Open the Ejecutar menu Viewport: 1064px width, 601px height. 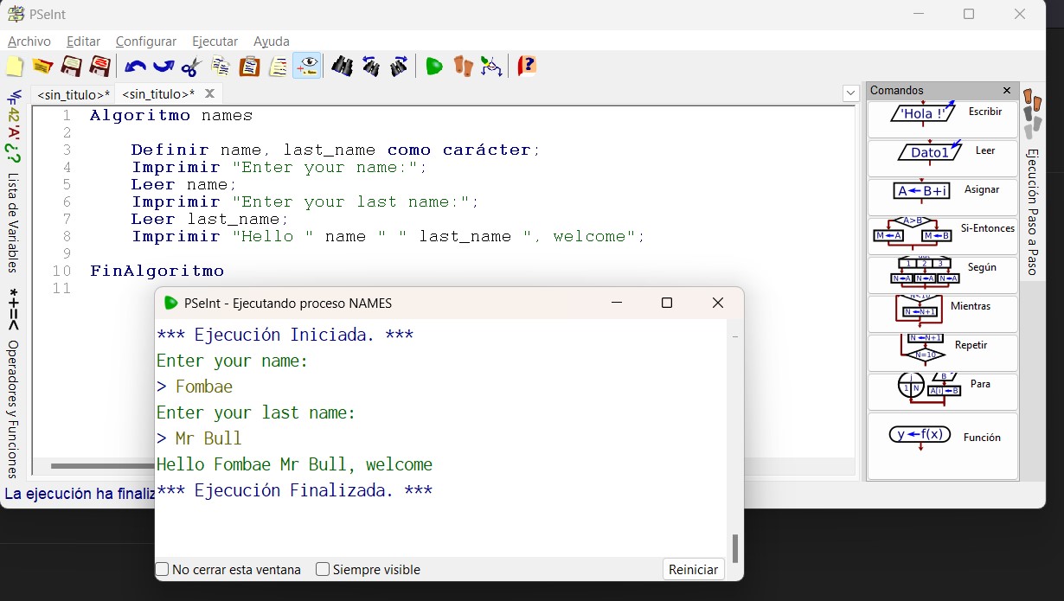(215, 42)
